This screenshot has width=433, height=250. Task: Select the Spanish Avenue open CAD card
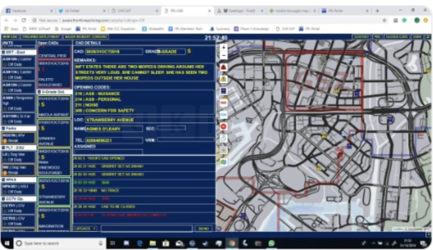54,133
